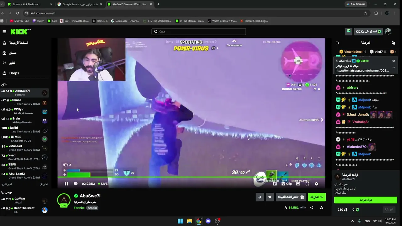Viewport: 402px width, 226px height.
Task: Open Discord from the taskbar
Action: point(208,221)
